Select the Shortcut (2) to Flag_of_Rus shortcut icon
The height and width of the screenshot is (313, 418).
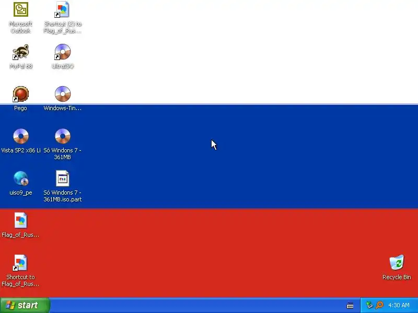point(62,9)
